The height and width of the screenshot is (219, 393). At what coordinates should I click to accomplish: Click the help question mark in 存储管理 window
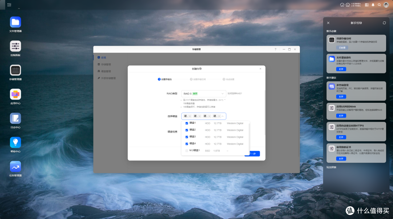(275, 49)
